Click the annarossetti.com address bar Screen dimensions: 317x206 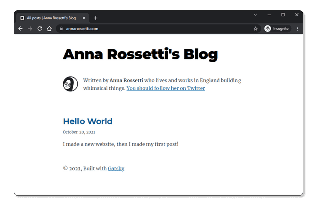click(158, 29)
